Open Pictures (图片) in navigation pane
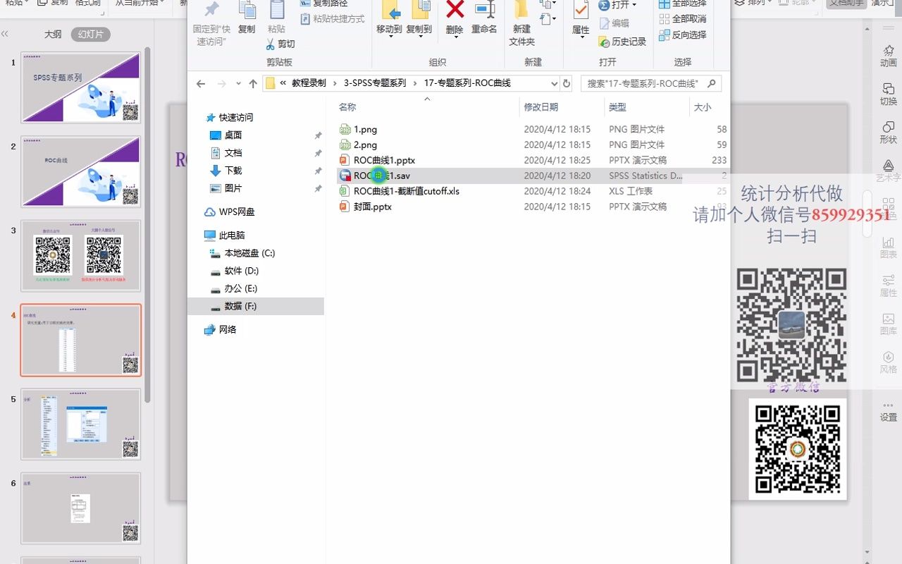The height and width of the screenshot is (564, 902). tap(233, 188)
